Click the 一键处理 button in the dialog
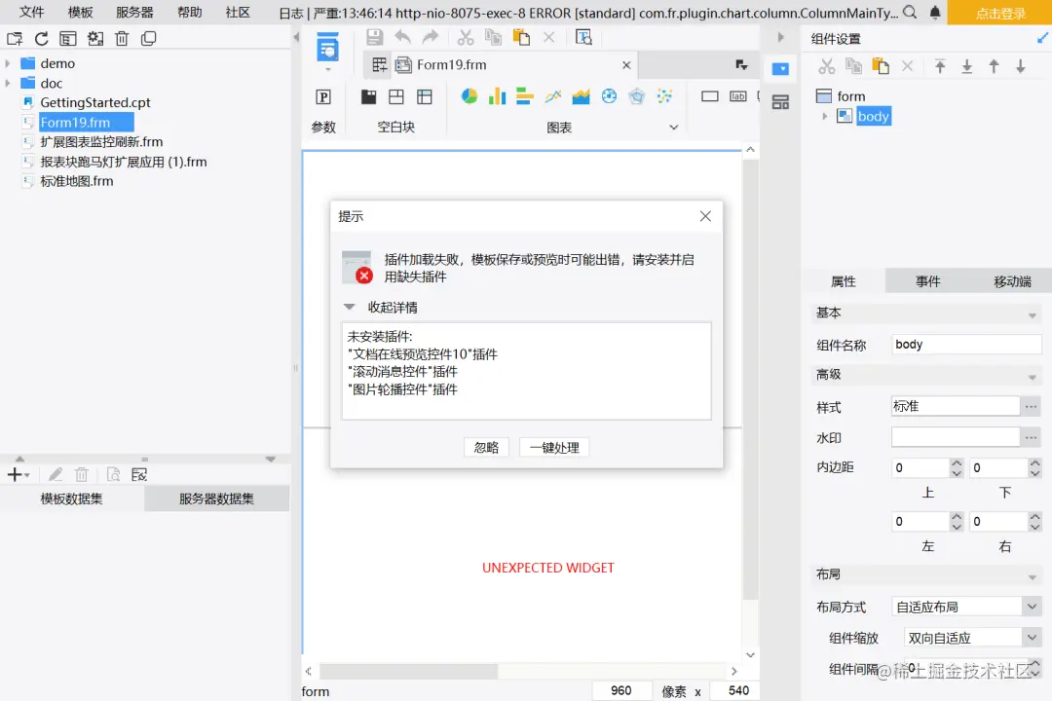 tap(553, 447)
